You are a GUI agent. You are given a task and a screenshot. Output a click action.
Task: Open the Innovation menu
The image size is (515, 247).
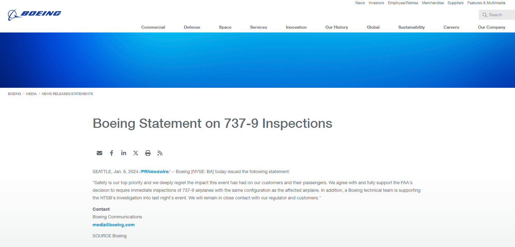coord(296,27)
